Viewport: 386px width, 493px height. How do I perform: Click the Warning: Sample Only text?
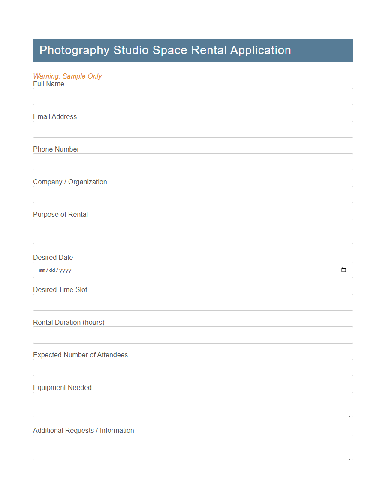67,76
